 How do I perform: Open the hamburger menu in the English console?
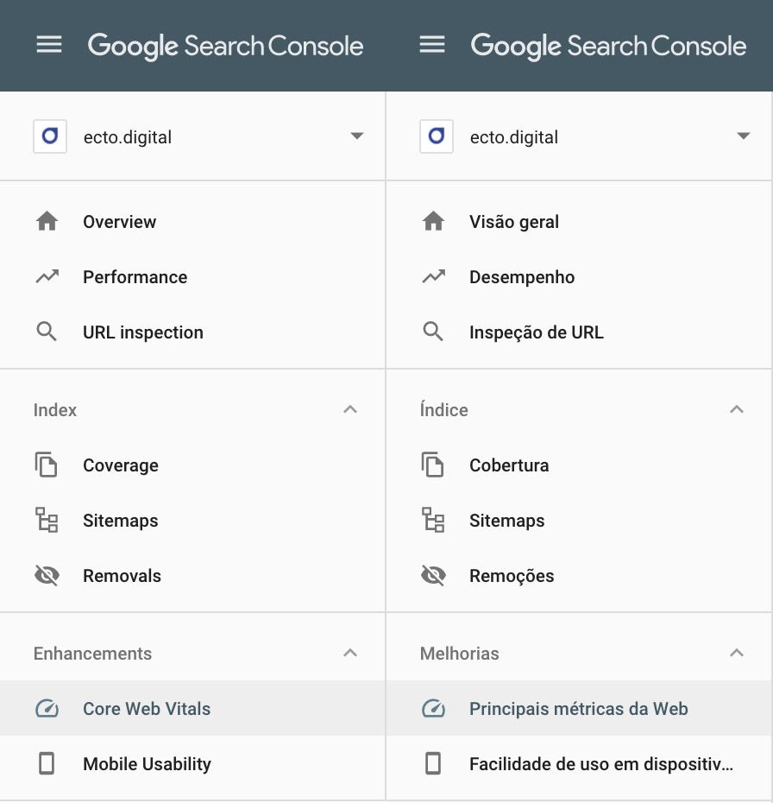click(x=49, y=45)
